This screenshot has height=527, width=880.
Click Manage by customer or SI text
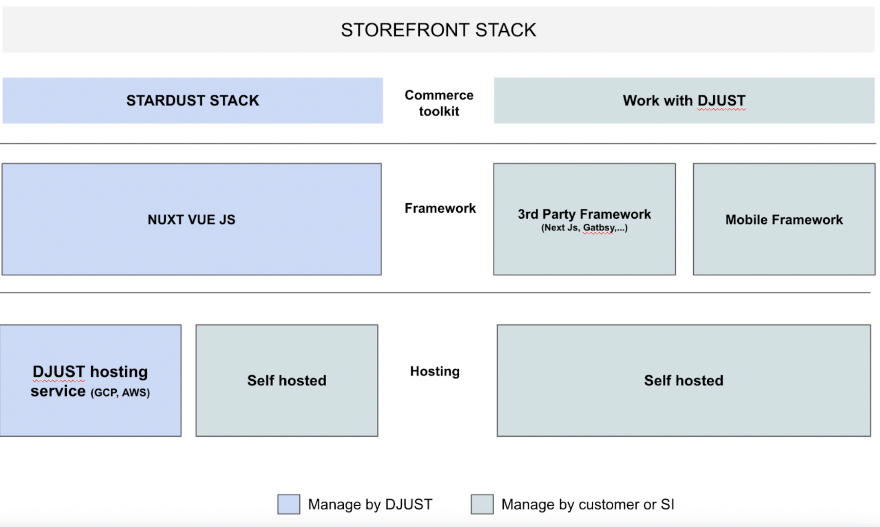588,504
